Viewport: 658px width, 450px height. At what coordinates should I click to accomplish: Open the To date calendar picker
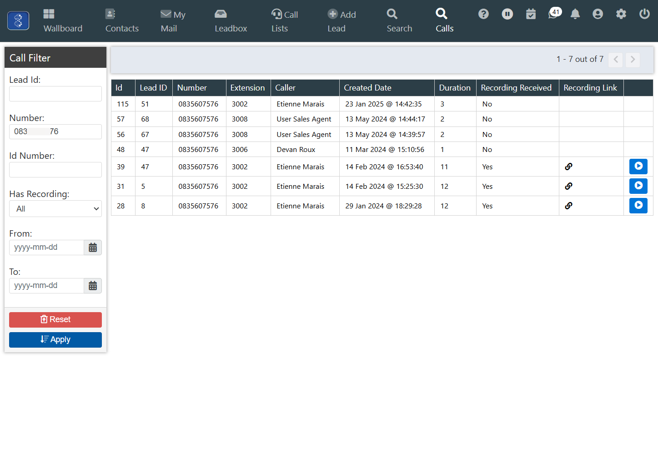93,286
